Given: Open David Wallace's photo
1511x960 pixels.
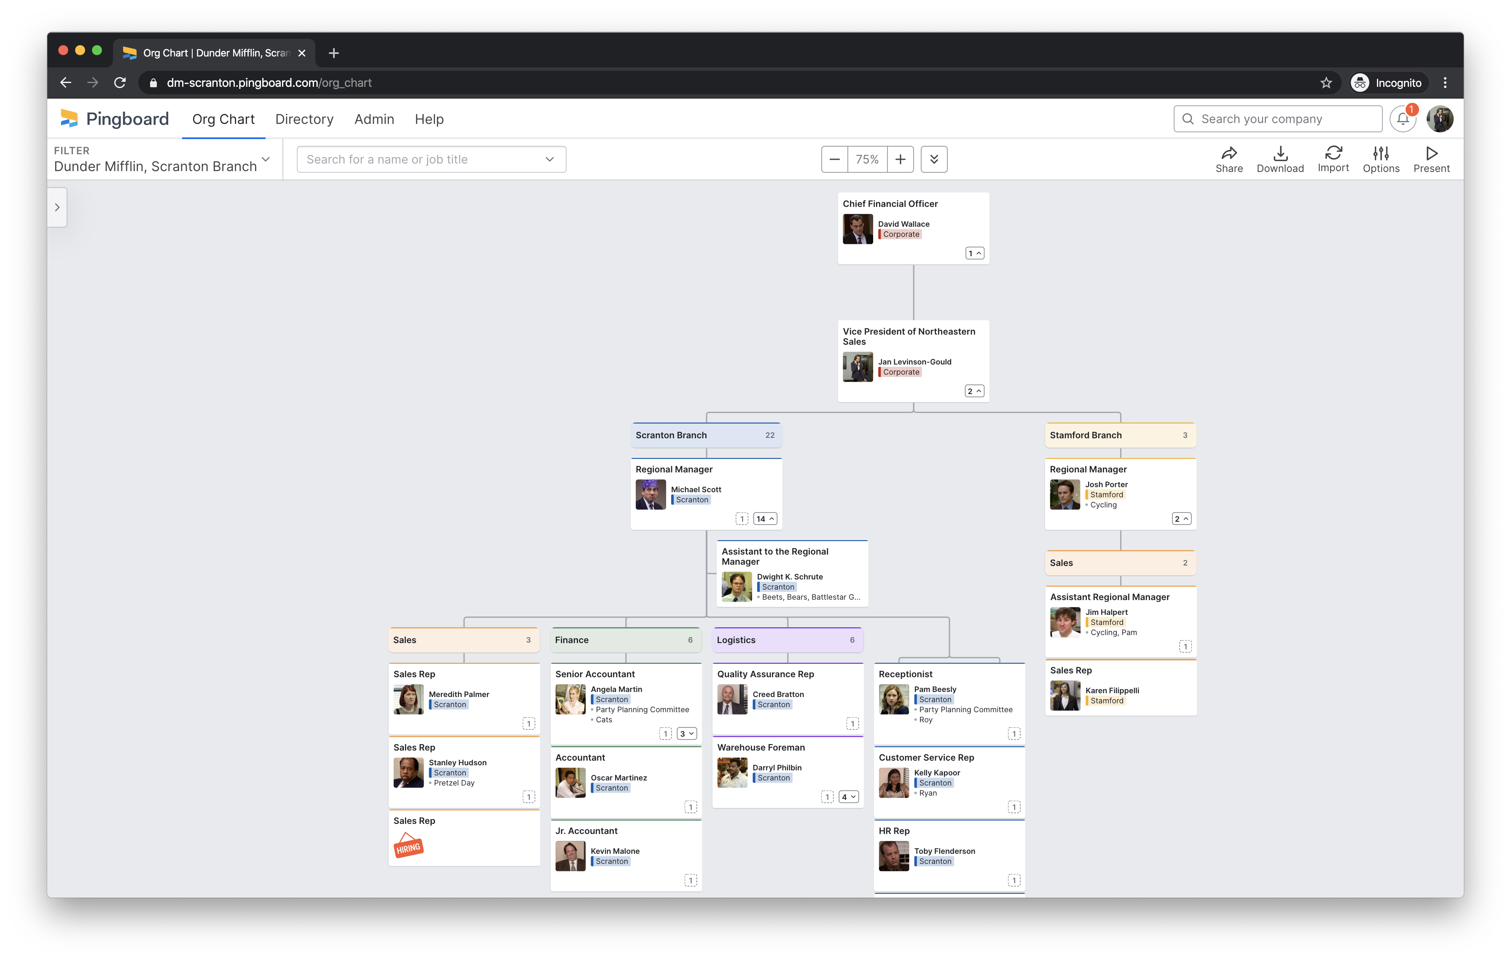Looking at the screenshot, I should (858, 229).
